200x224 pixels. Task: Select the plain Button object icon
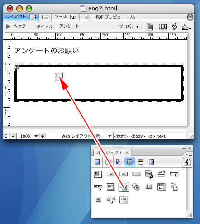click(136, 174)
